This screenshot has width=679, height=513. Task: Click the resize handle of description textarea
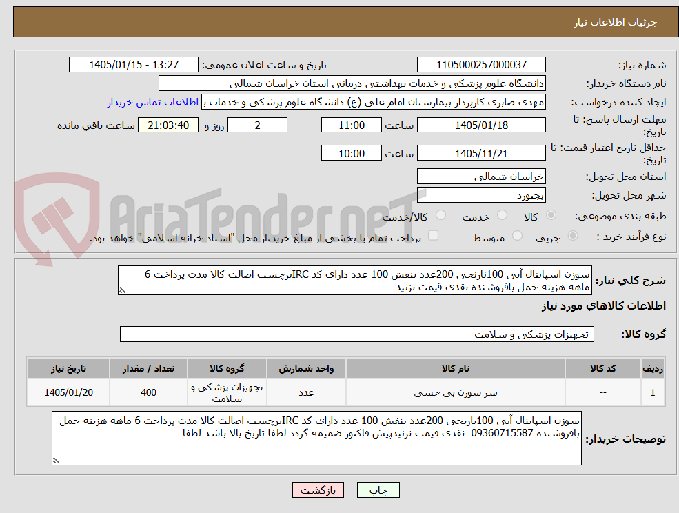click(122, 291)
